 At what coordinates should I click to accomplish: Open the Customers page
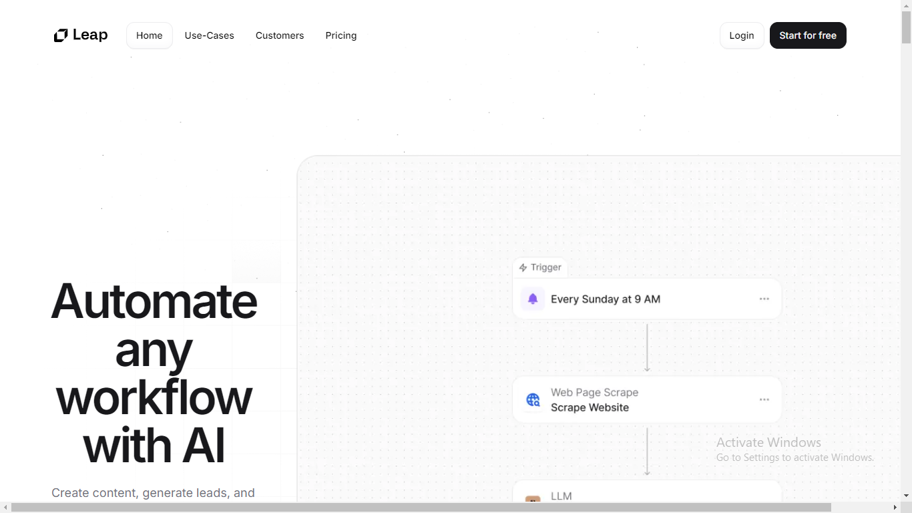click(x=280, y=35)
